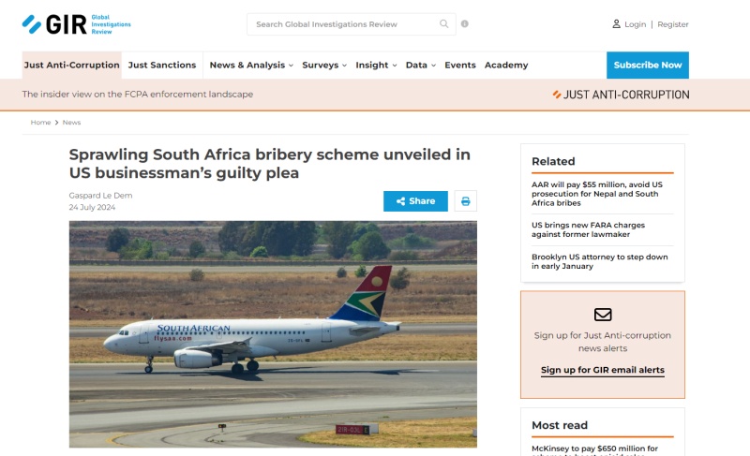Viewport: 750px width, 456px height.
Task: Go to the Academy menu item
Action: point(506,66)
